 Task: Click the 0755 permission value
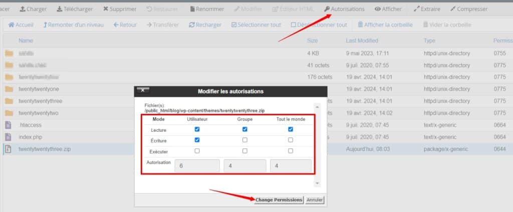[x=499, y=53]
